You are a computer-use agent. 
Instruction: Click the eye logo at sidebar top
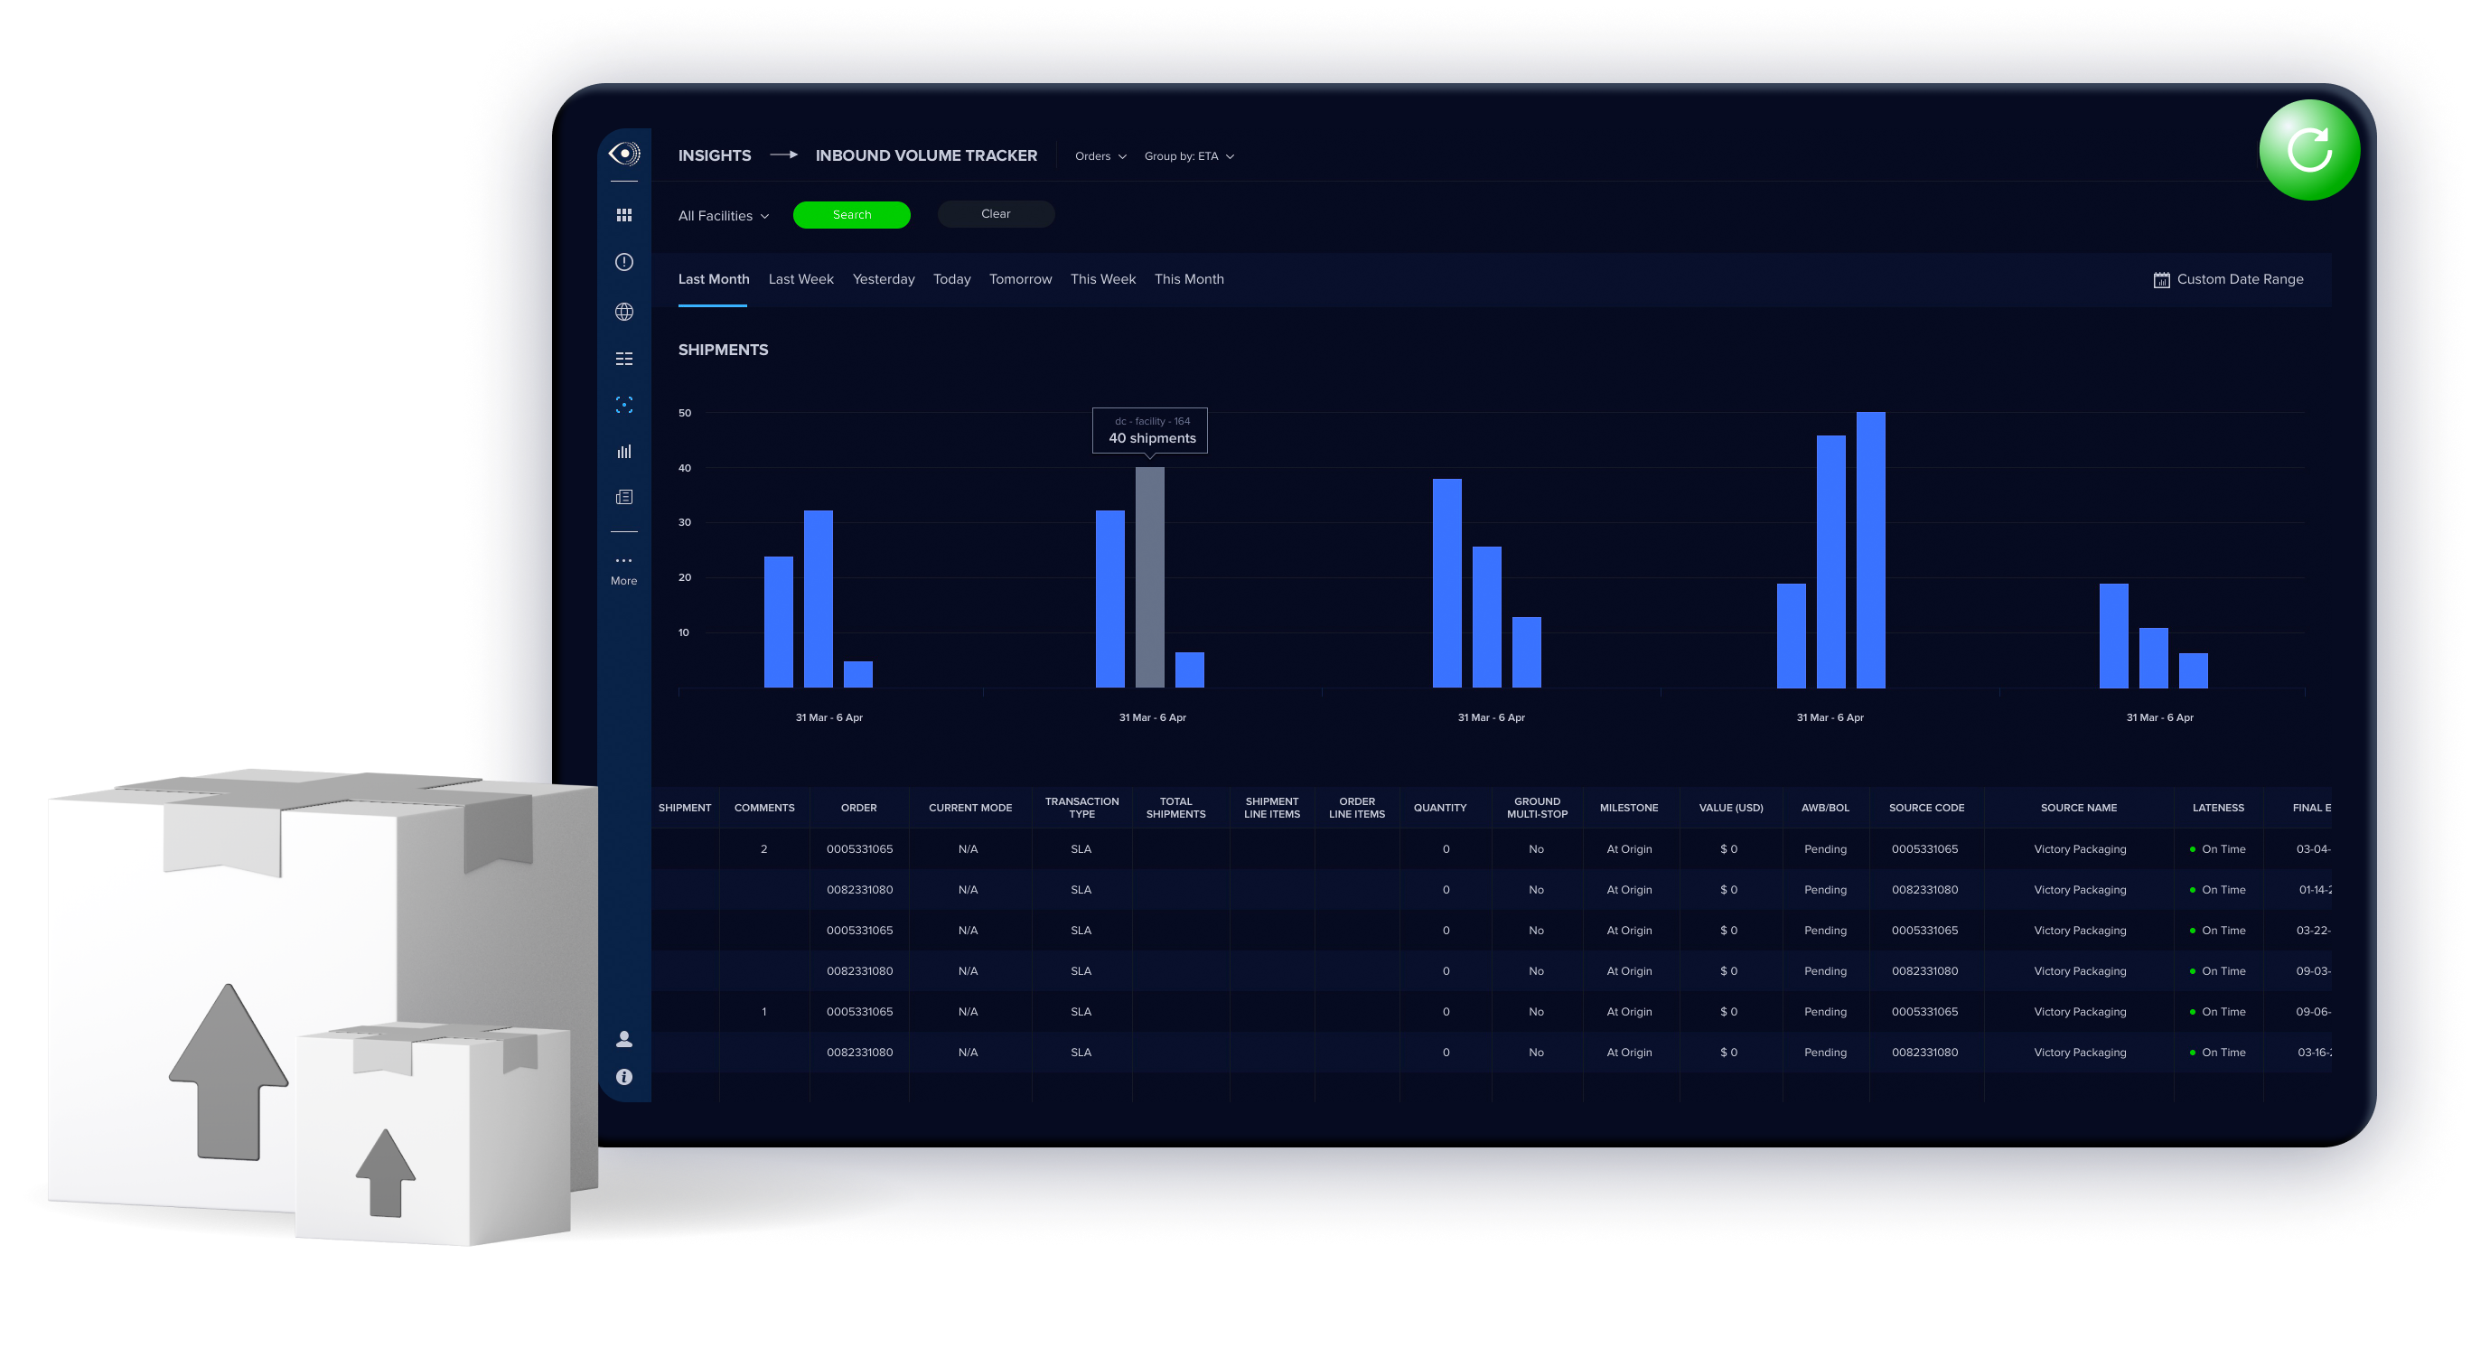624,154
